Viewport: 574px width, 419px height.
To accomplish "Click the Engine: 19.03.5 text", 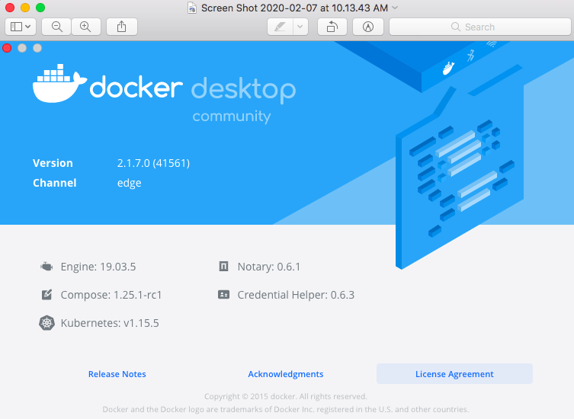I will 98,267.
